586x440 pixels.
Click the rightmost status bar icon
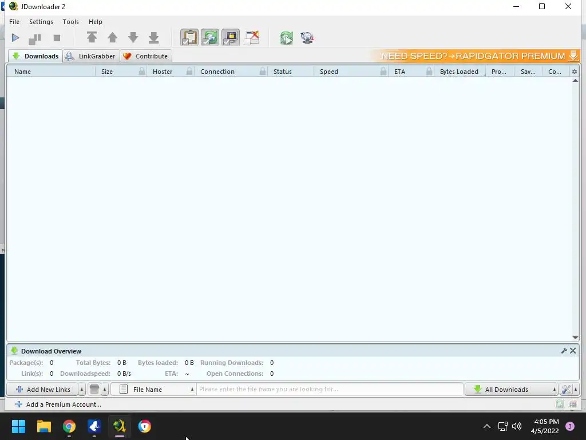573,404
